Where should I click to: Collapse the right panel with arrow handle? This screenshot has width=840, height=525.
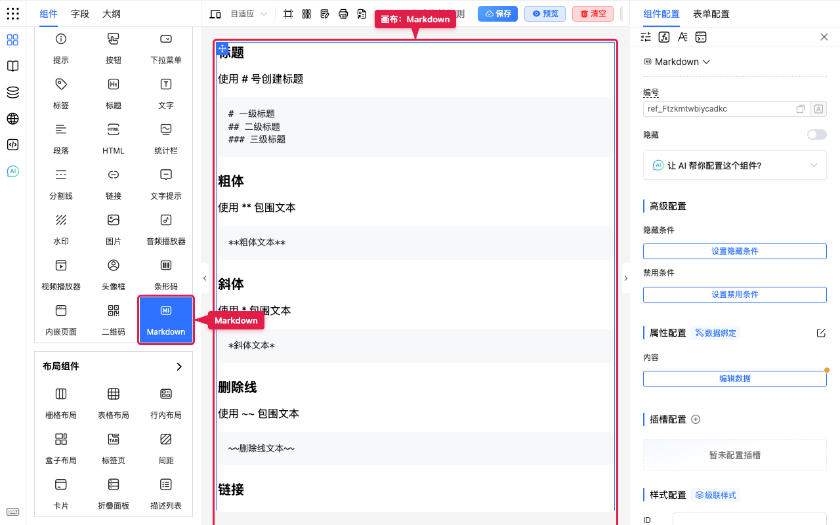pos(625,278)
